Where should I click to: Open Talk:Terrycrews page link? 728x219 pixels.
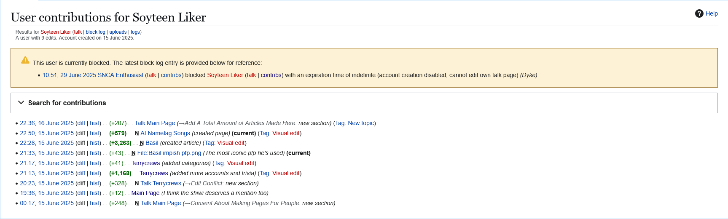(x=161, y=183)
